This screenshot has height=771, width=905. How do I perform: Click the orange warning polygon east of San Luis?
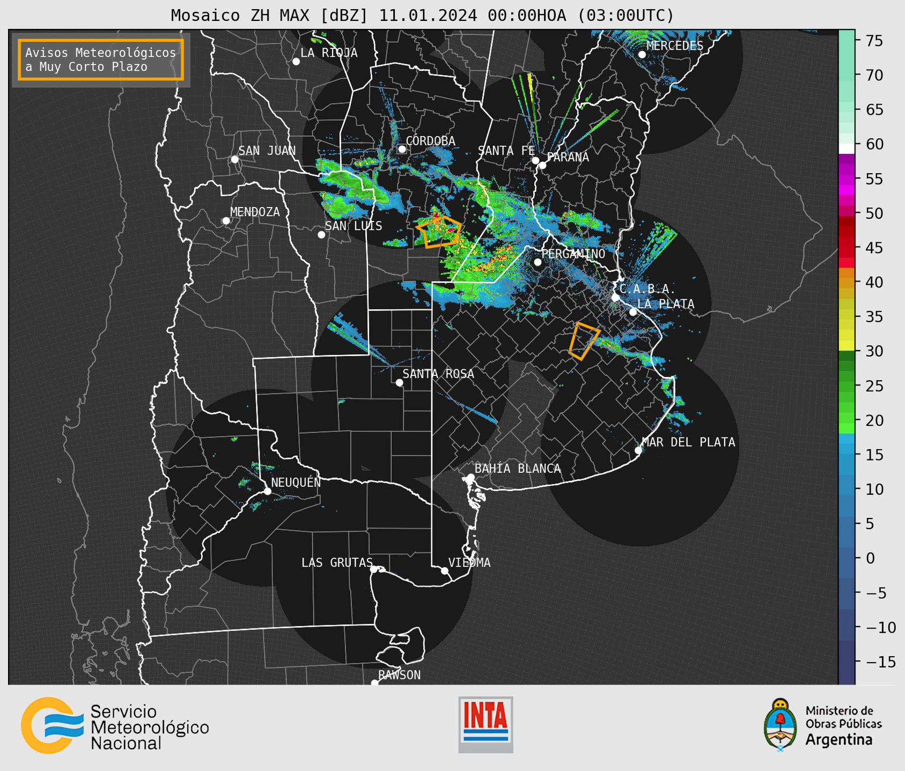(439, 232)
